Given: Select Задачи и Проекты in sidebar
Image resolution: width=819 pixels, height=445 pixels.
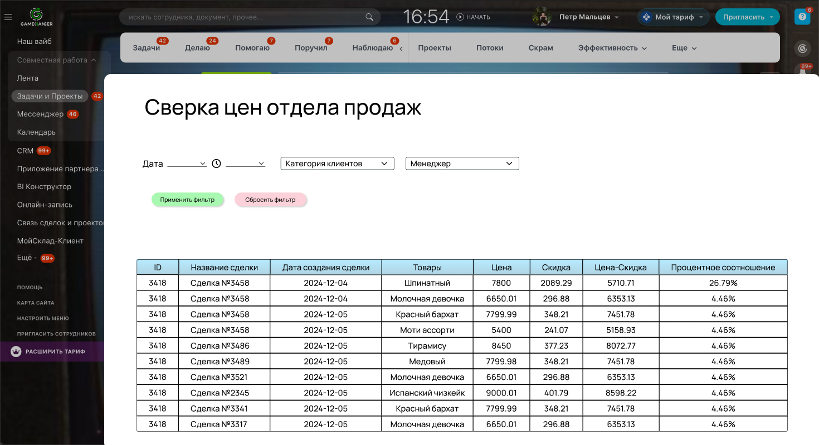Looking at the screenshot, I should click(x=50, y=96).
